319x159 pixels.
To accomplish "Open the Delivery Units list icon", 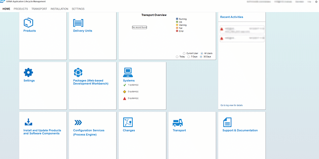I will click(78, 23).
